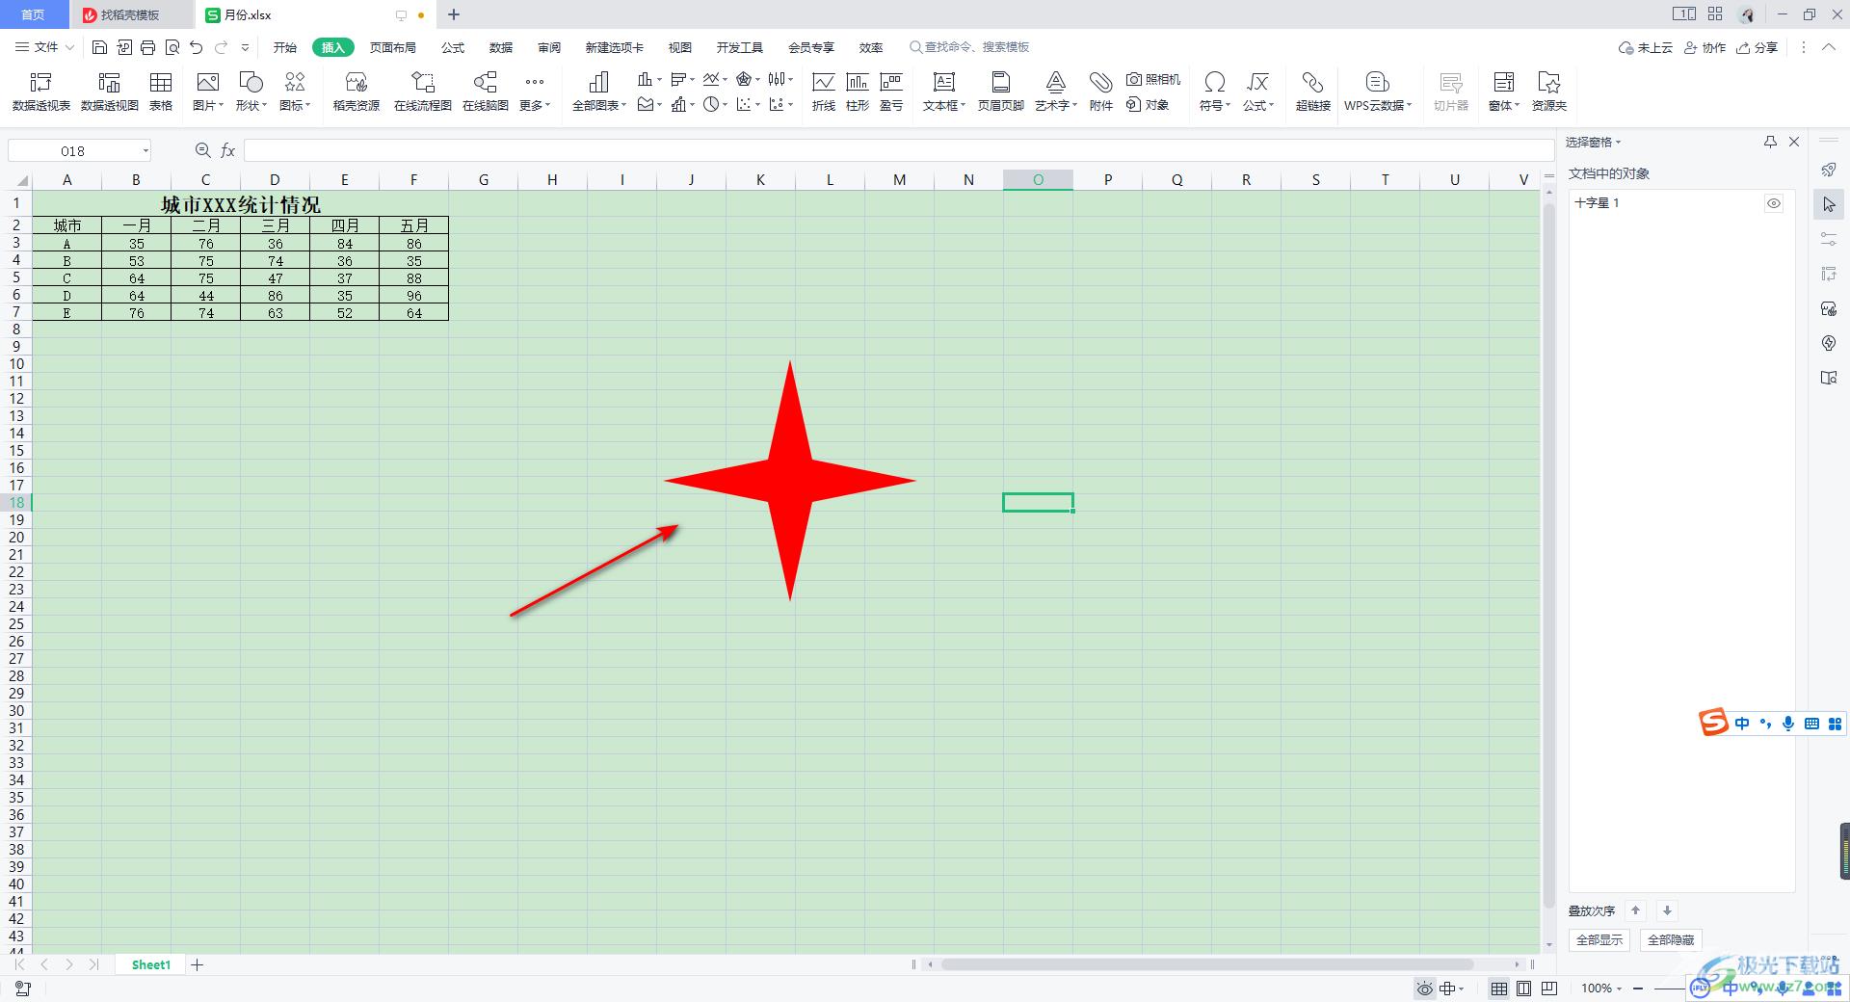Select the red four-point star shape
Viewport: 1850px width, 1002px height.
[x=790, y=481]
